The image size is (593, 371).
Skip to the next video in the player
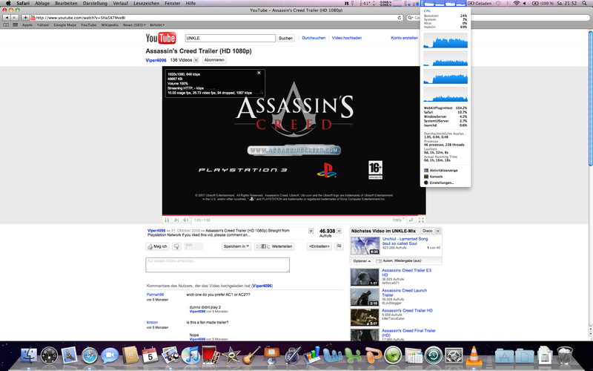(x=176, y=220)
